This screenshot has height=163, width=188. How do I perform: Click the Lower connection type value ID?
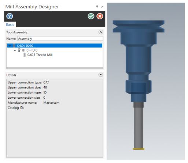[x=45, y=92]
